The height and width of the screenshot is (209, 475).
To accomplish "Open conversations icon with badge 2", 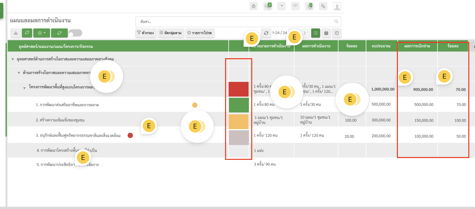I will [267, 6].
